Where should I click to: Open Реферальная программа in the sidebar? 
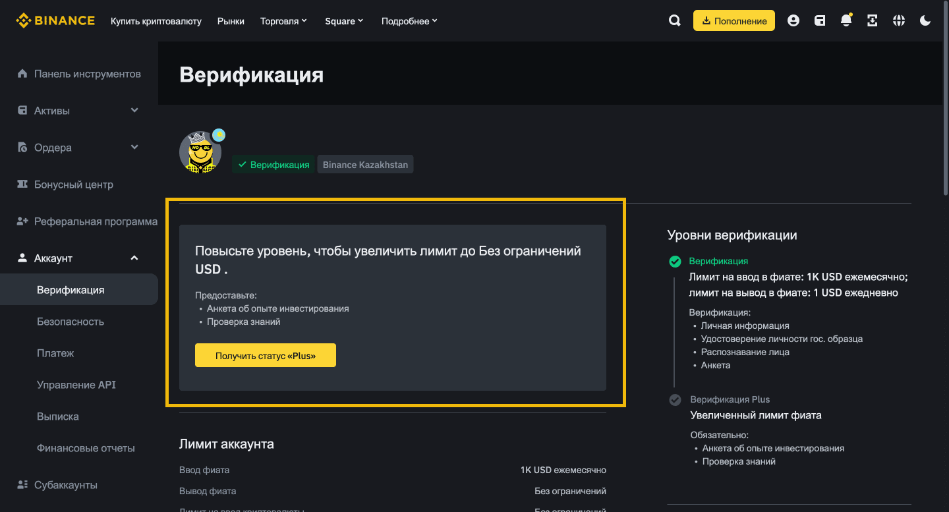[x=96, y=221]
